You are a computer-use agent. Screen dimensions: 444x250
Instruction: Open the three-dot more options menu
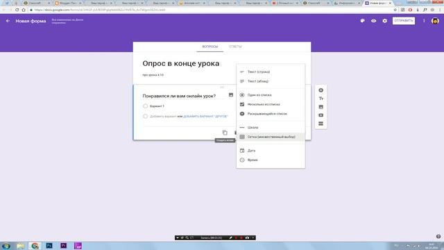(x=424, y=21)
